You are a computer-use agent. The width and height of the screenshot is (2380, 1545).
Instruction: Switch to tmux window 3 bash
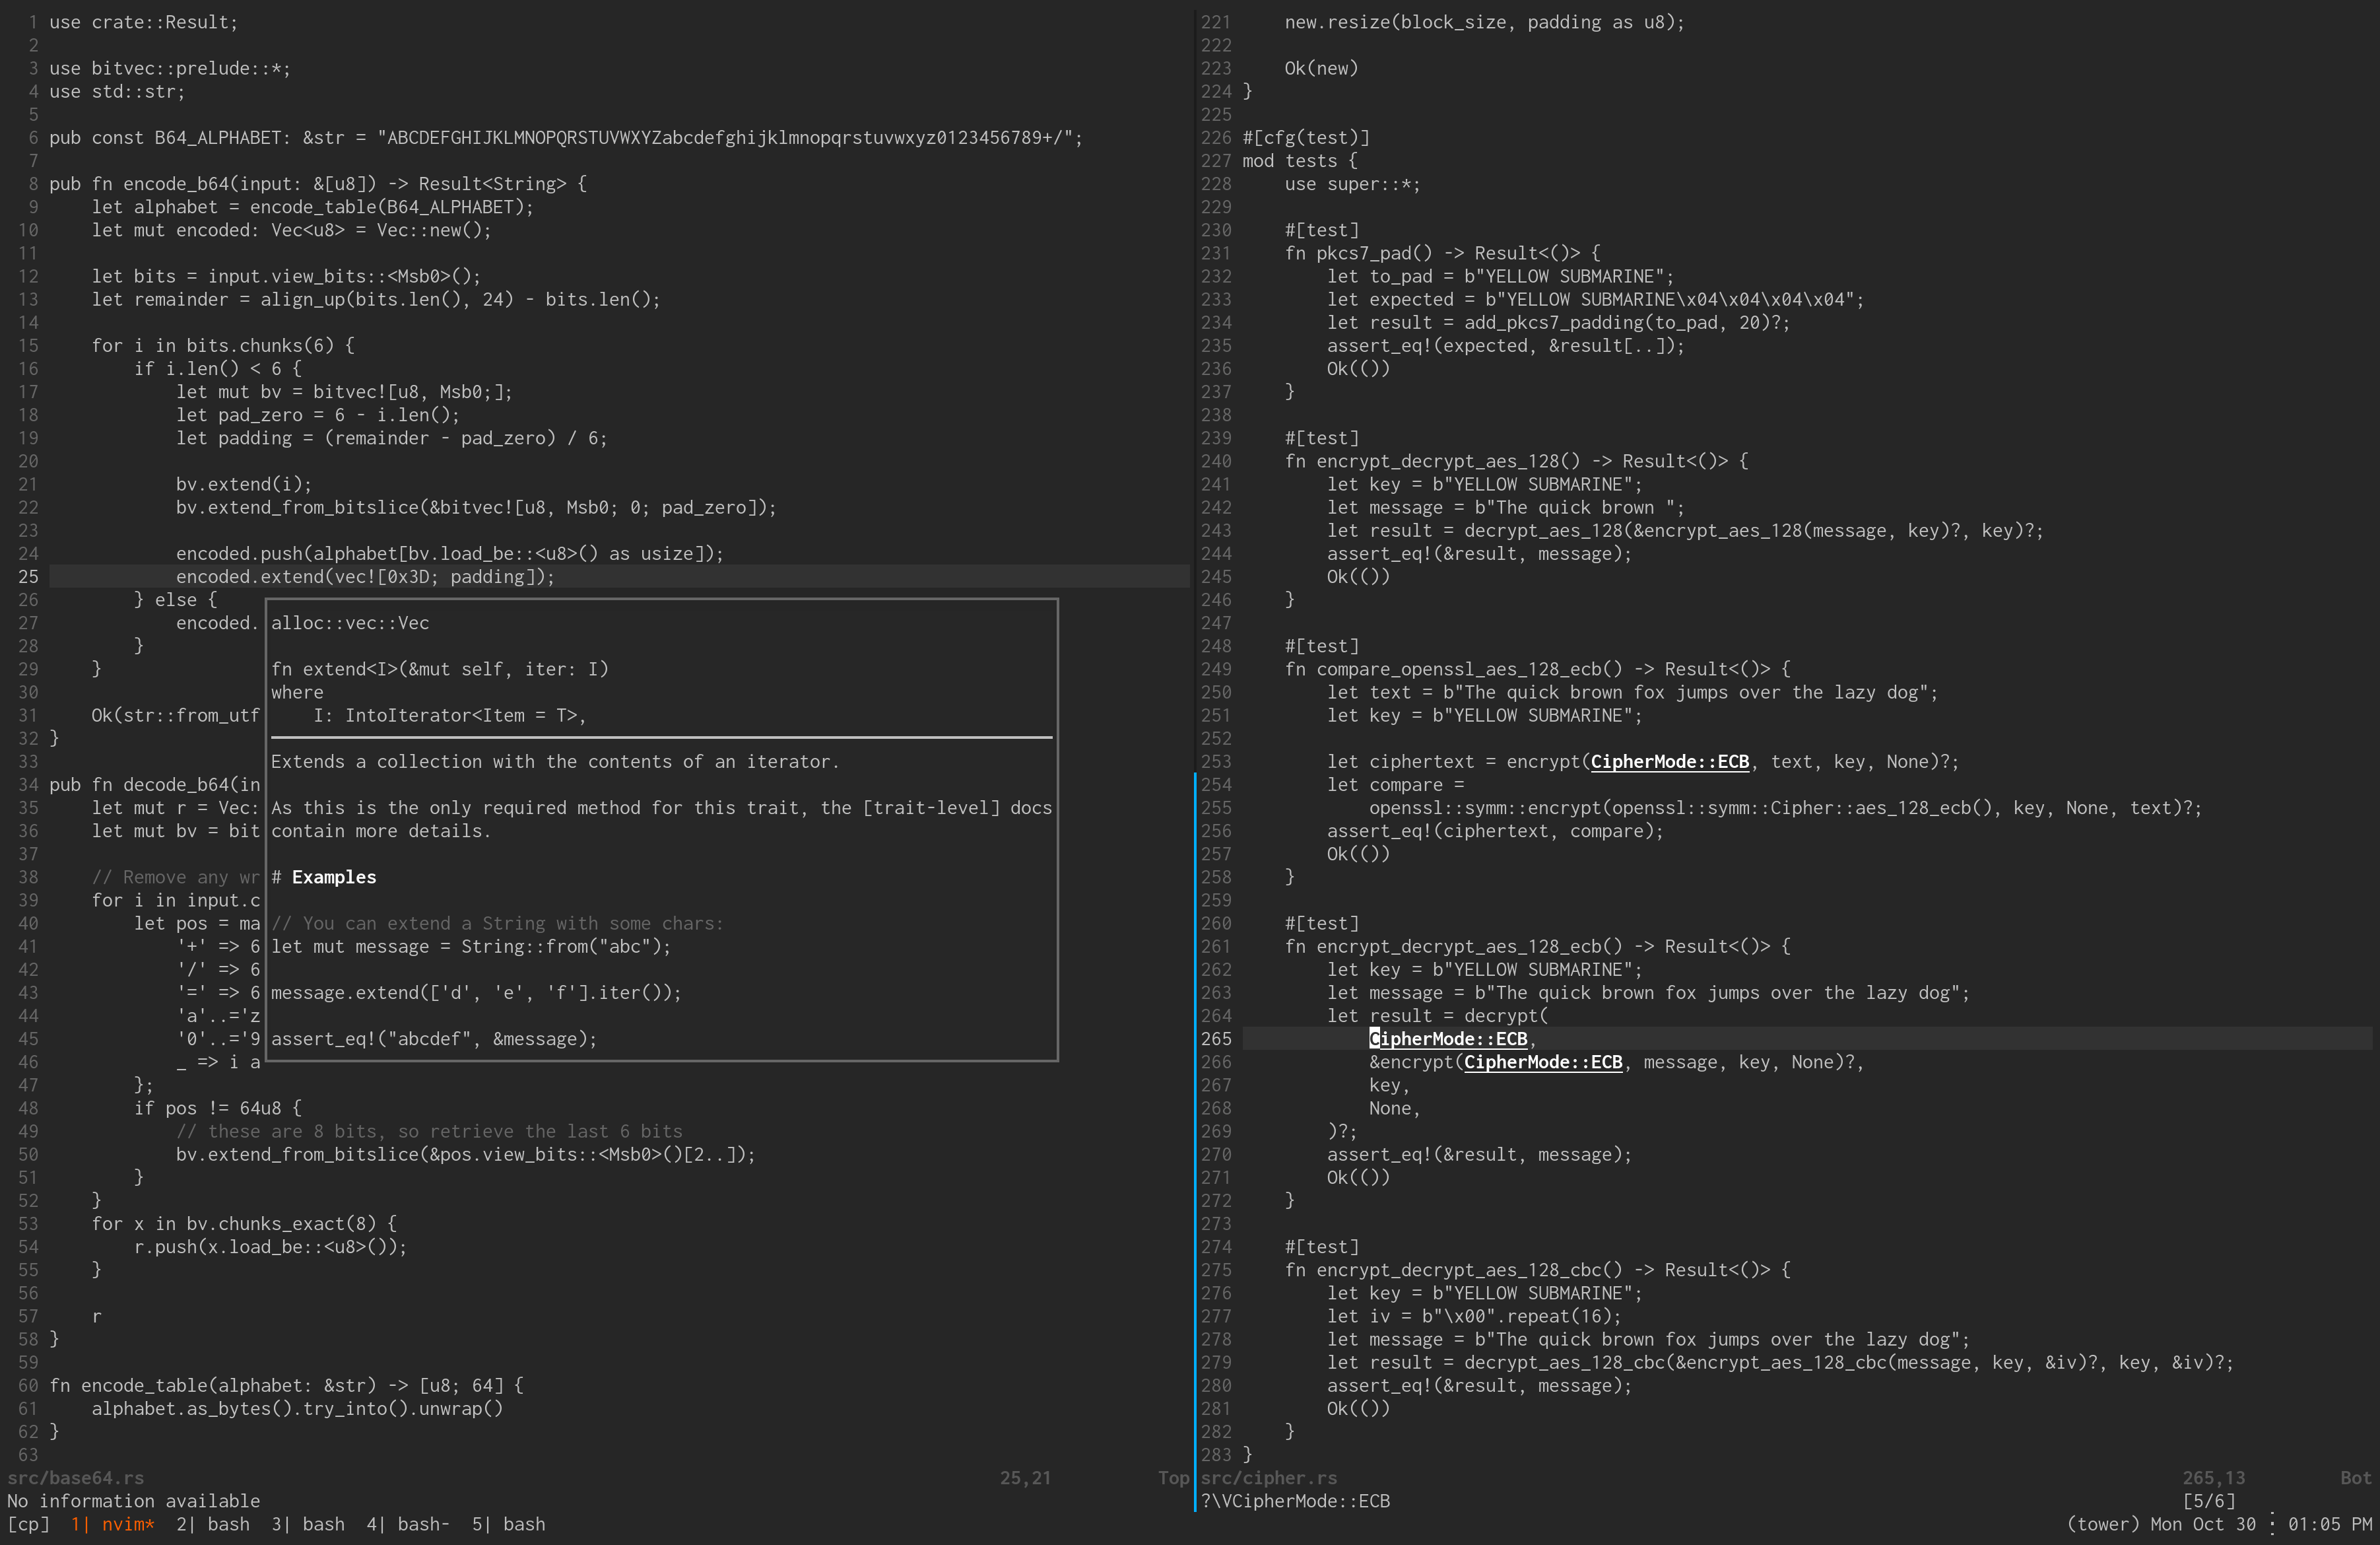coord(308,1524)
